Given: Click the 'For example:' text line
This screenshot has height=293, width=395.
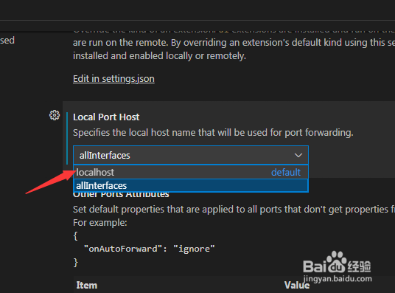Looking at the screenshot, I should (x=100, y=223).
